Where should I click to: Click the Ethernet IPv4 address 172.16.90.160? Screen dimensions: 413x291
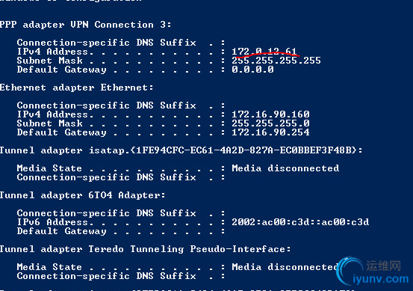point(270,114)
